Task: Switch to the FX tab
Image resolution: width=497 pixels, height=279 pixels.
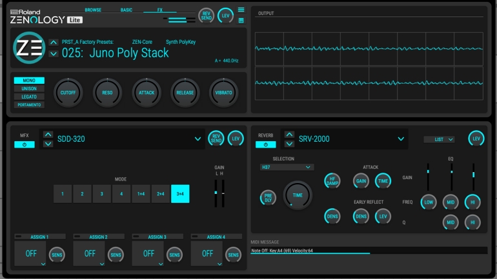Action: pos(160,10)
